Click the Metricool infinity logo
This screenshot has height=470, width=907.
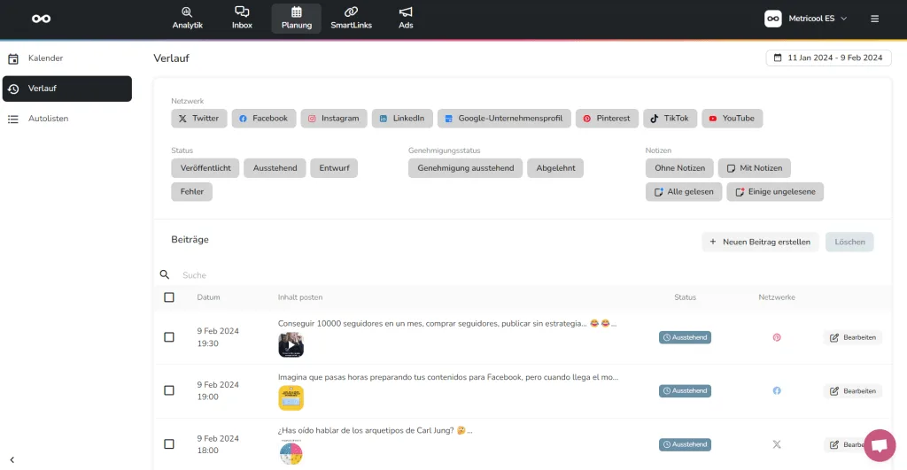pyautogui.click(x=41, y=19)
